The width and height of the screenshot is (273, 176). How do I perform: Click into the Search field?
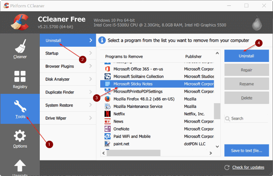click(x=246, y=118)
